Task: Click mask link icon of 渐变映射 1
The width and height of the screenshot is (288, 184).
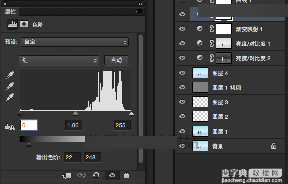Action: pos(212,29)
